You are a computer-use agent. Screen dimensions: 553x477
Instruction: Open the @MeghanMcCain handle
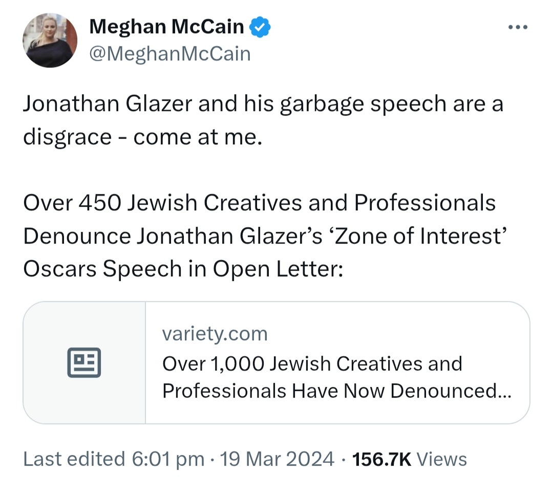[x=170, y=54]
